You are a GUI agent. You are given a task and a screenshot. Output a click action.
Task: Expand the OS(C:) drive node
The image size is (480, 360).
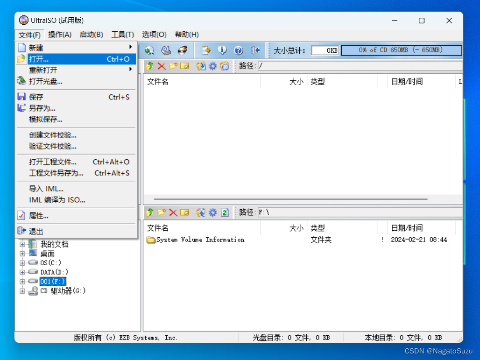(x=23, y=262)
